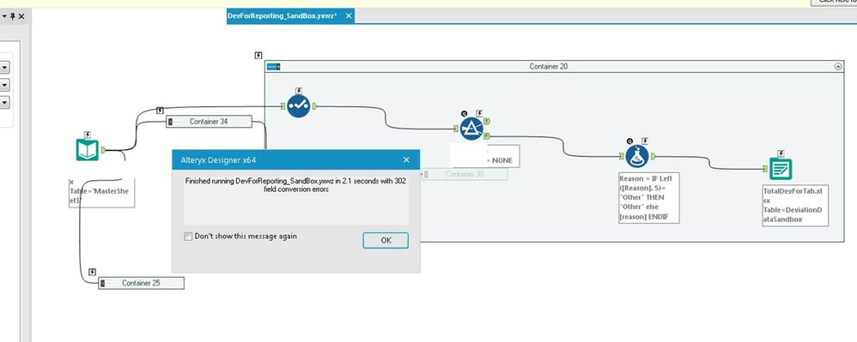Close the Alteryx Designer x64 dialog
Image resolution: width=857 pixels, height=342 pixels.
(x=406, y=159)
